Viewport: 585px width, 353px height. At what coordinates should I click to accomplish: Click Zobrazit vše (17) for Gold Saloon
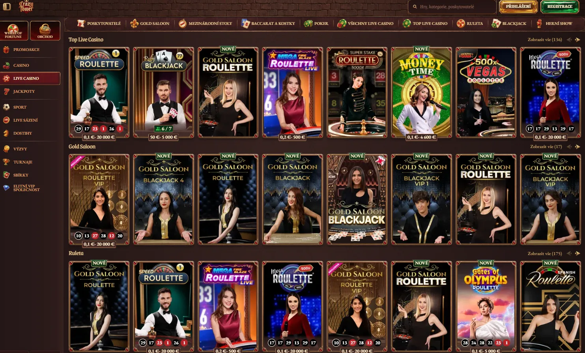[x=546, y=146]
